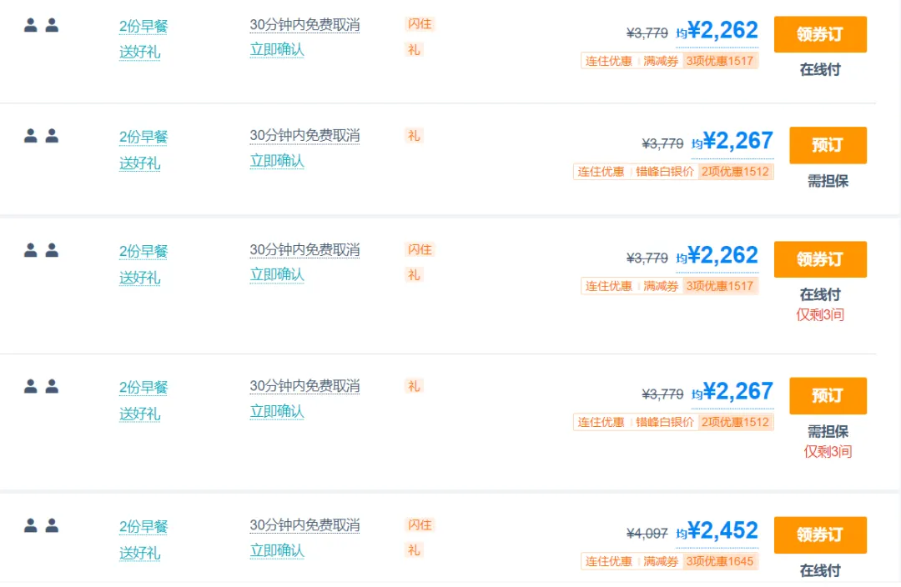Click the 礼 tag on the ¥2,267 second row
The width and height of the screenshot is (901, 587).
click(414, 136)
